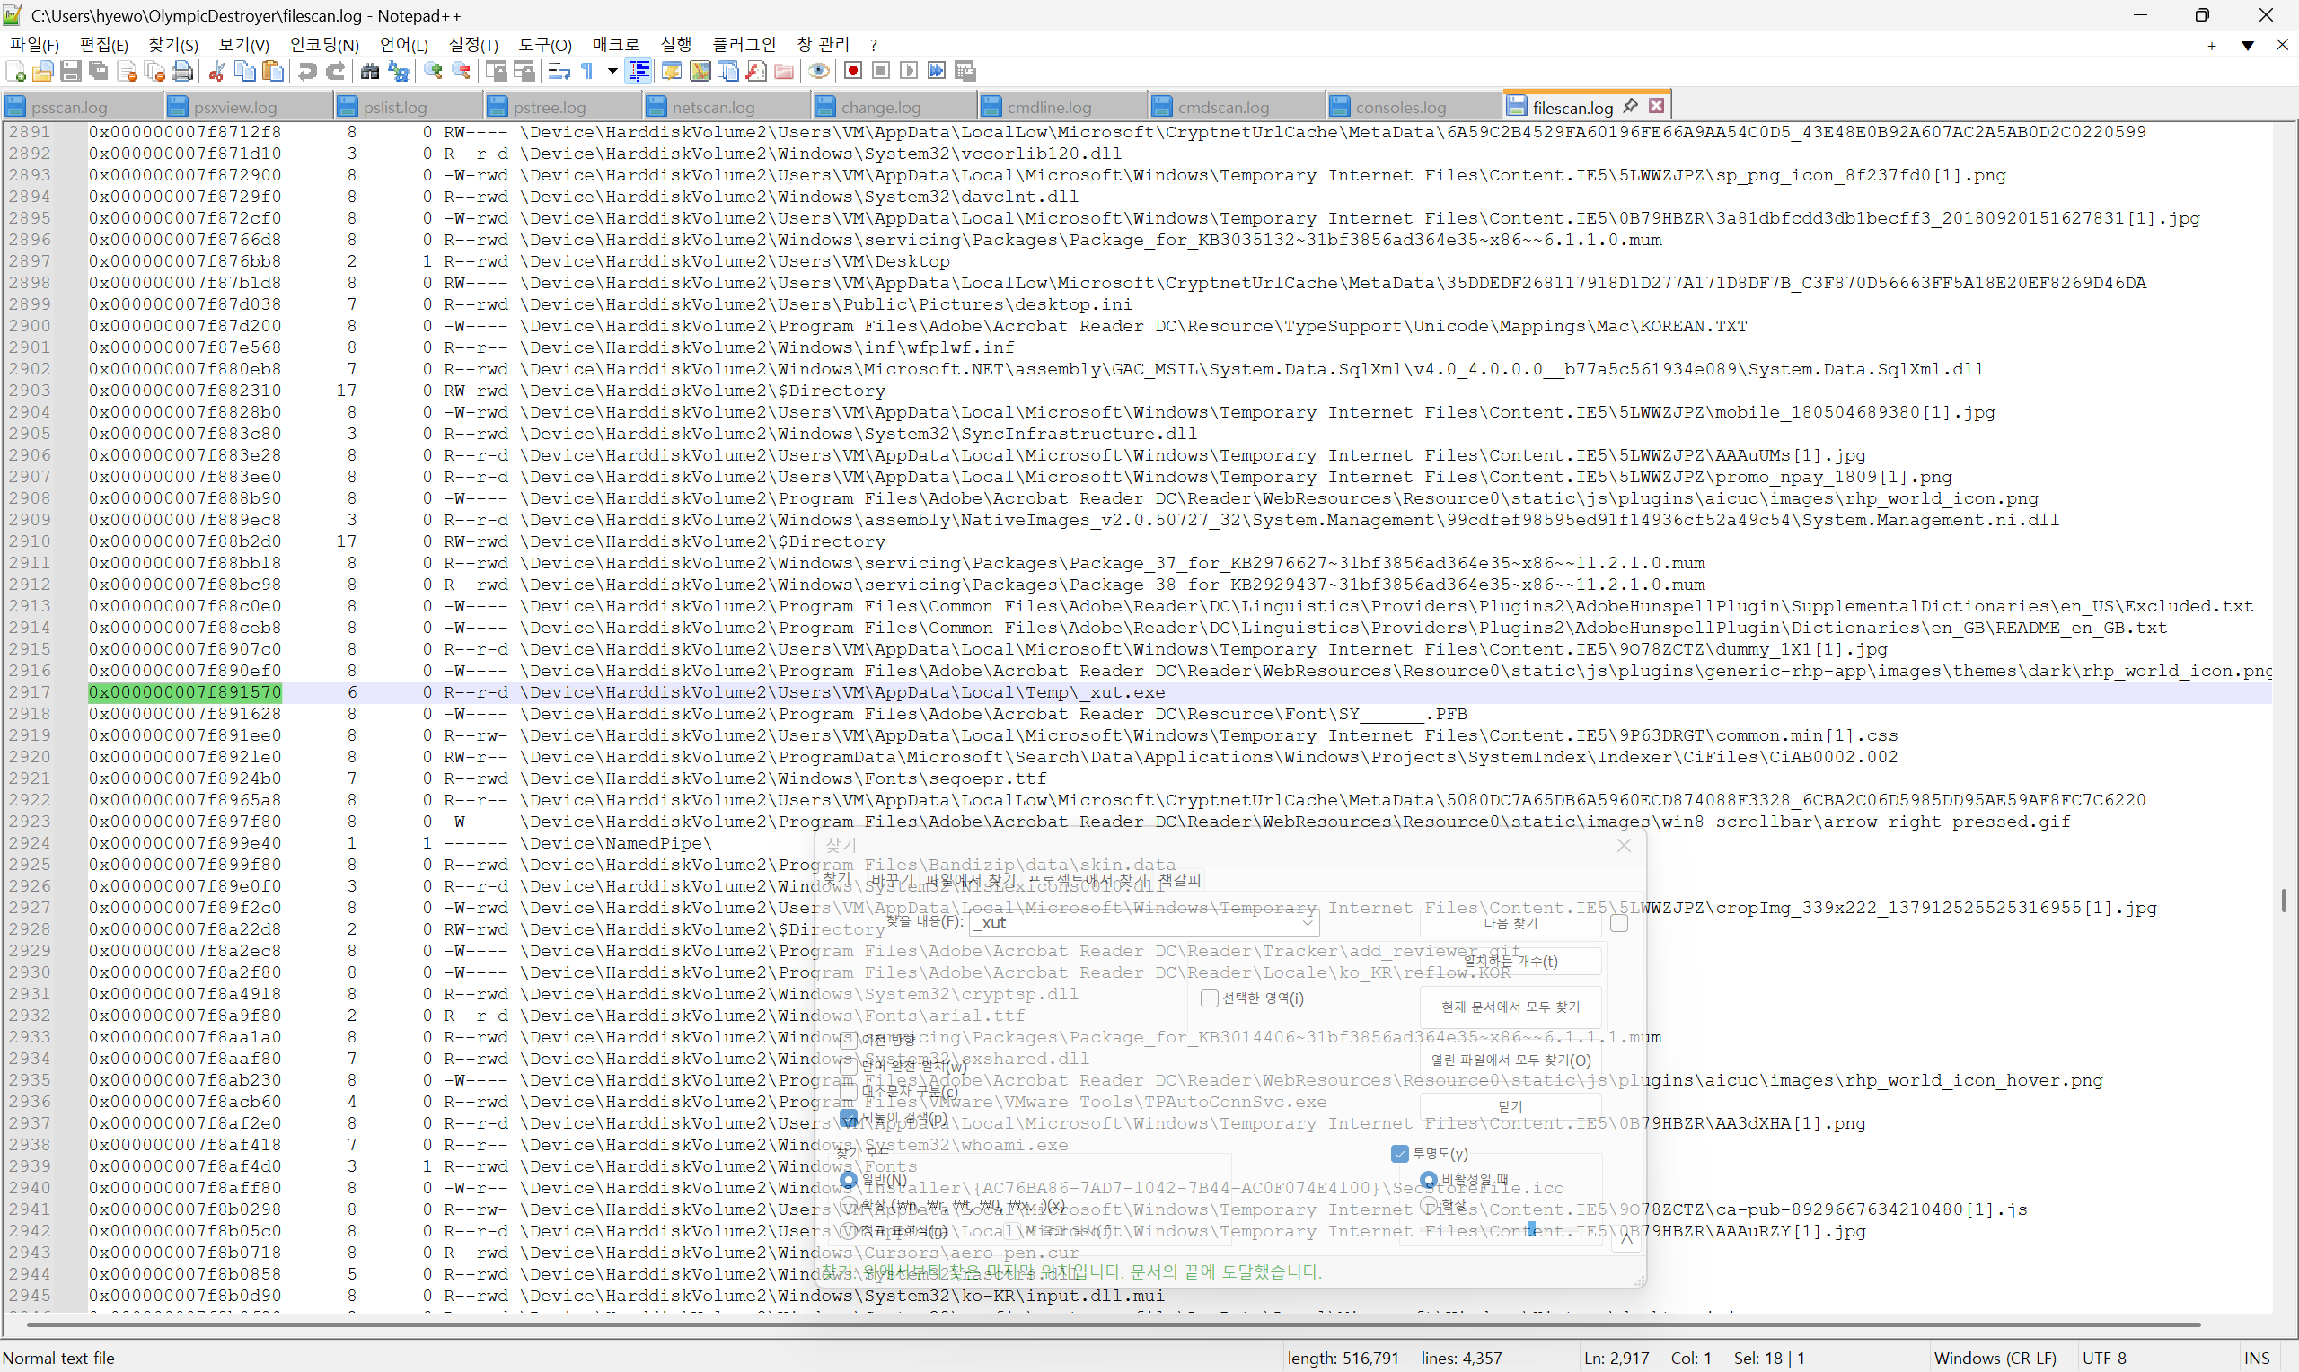
Task: Select the 항상 transparency radio button
Action: [1428, 1205]
